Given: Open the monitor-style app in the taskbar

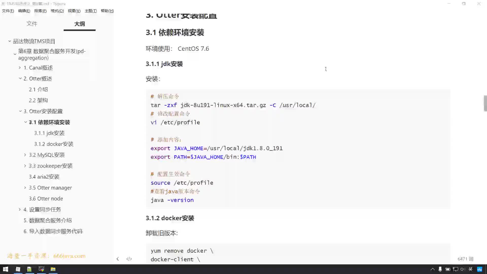Looking at the screenshot, I should coord(41,269).
